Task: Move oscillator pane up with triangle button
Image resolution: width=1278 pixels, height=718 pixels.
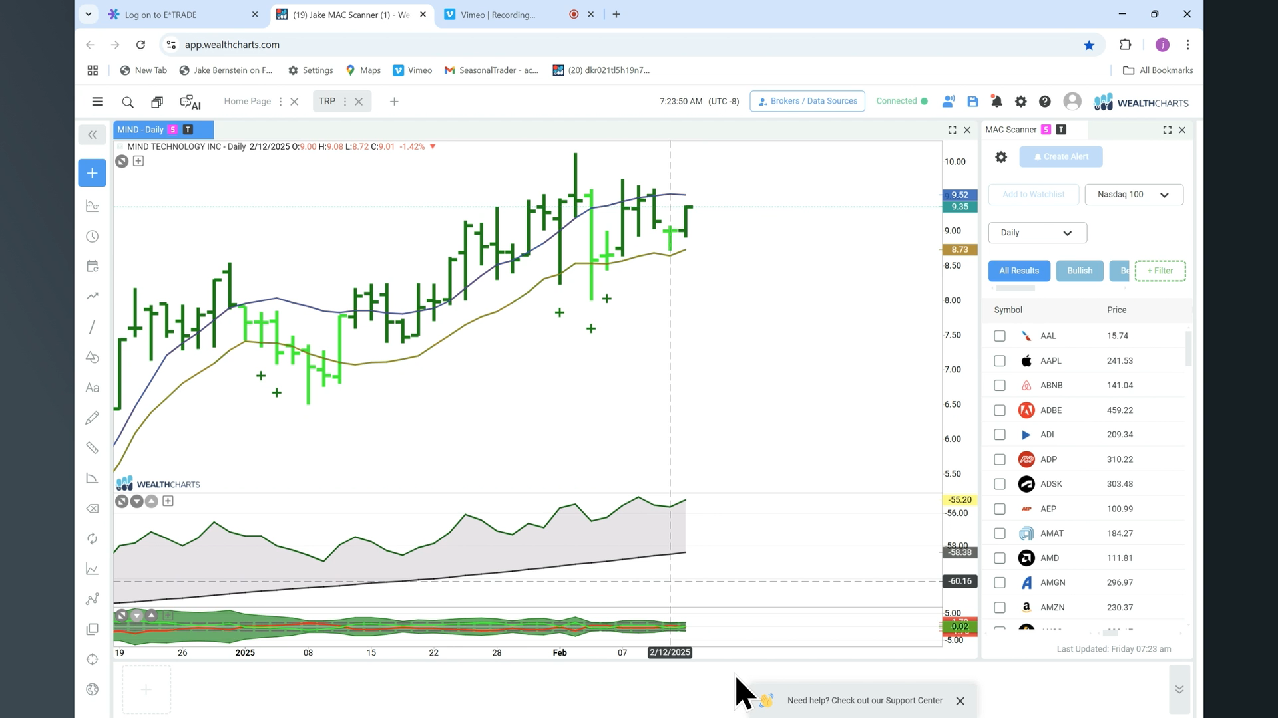Action: point(152,501)
